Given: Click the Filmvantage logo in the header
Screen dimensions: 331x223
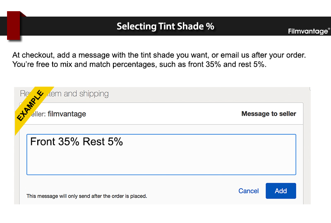Looking at the screenshot, I should tap(307, 32).
